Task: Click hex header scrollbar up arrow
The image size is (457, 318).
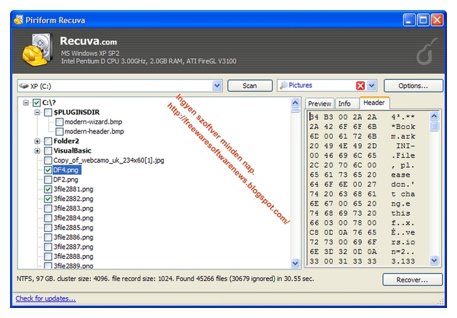Action: pyautogui.click(x=434, y=116)
